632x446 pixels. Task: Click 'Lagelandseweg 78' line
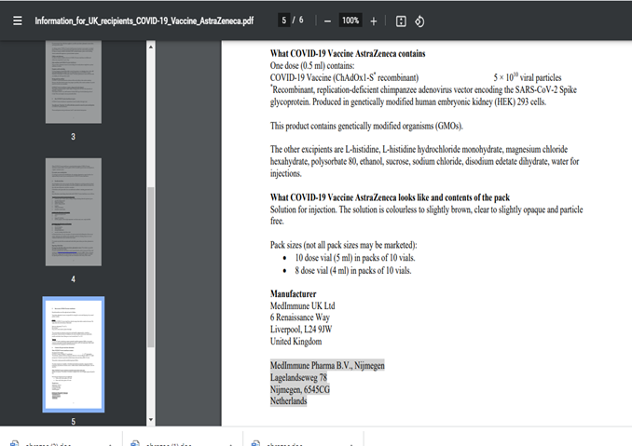click(298, 378)
